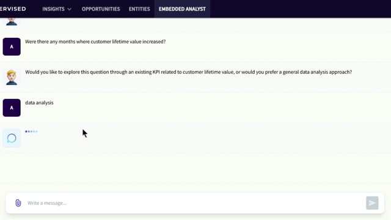Viewport: 391px width, 220px height.
Task: Click the animated typing dots indicator
Action: click(31, 131)
